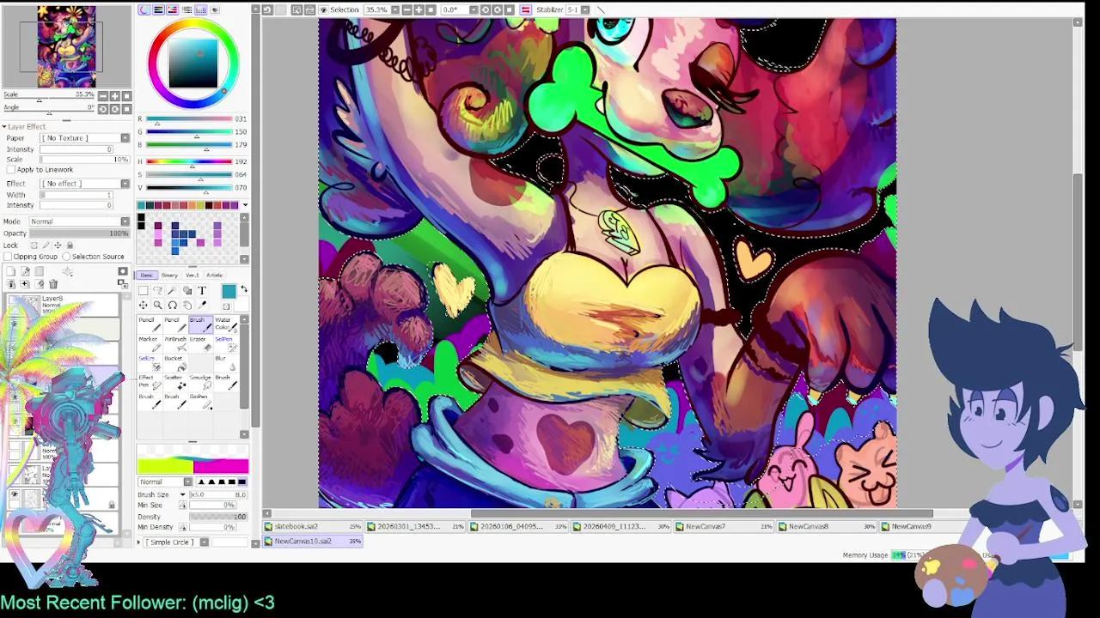1100x618 pixels.
Task: Select the SelPen selection pen tool
Action: 227,344
